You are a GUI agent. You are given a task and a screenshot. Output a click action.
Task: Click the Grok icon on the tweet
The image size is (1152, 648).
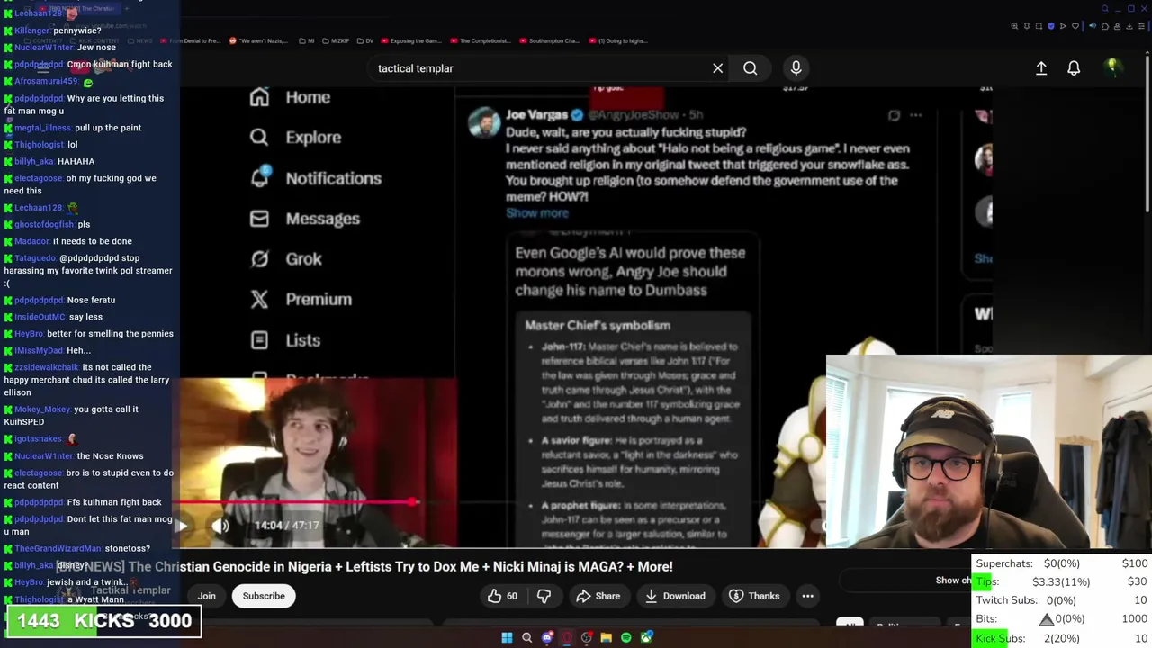894,115
